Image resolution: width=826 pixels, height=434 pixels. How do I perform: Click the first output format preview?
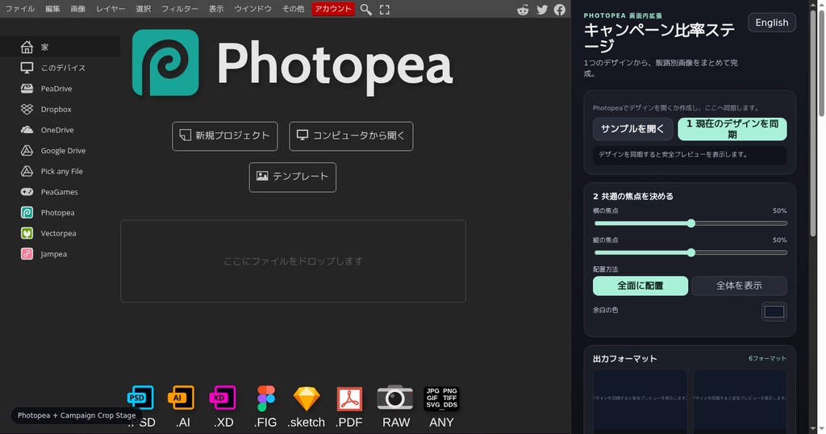click(640, 400)
